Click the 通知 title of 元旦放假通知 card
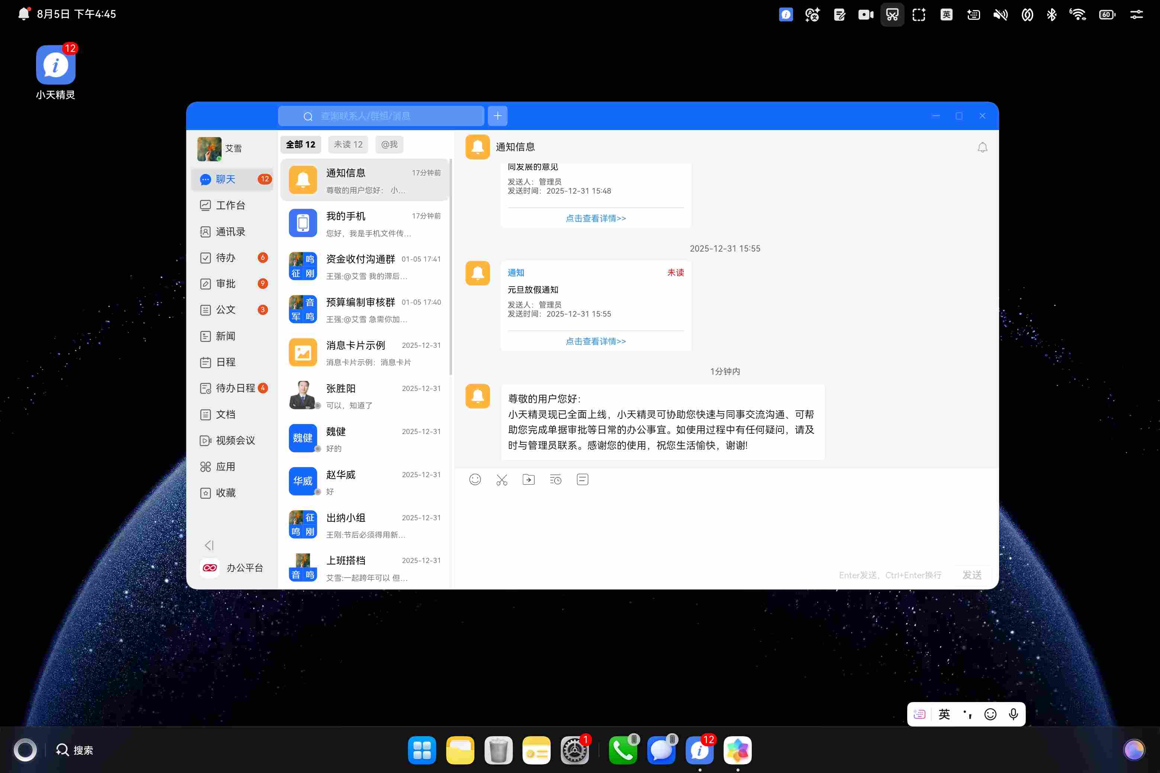The image size is (1160, 773). click(516, 273)
